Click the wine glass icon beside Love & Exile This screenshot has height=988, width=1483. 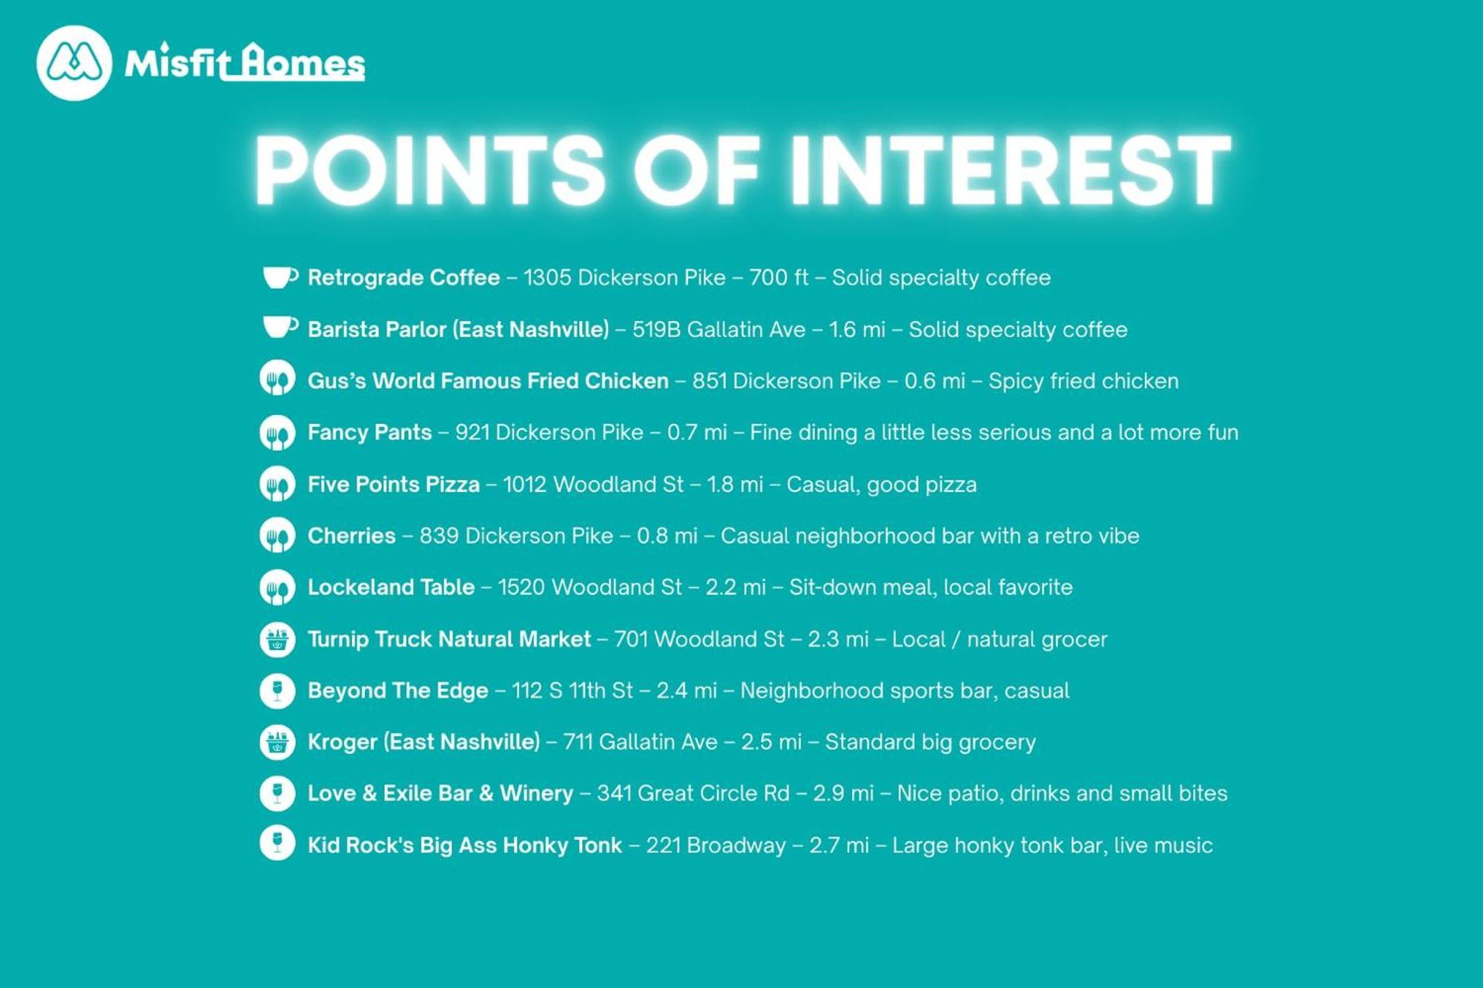tap(277, 793)
